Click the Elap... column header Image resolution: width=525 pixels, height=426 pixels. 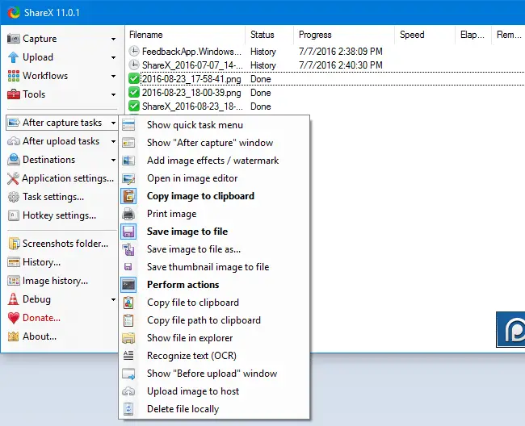473,35
